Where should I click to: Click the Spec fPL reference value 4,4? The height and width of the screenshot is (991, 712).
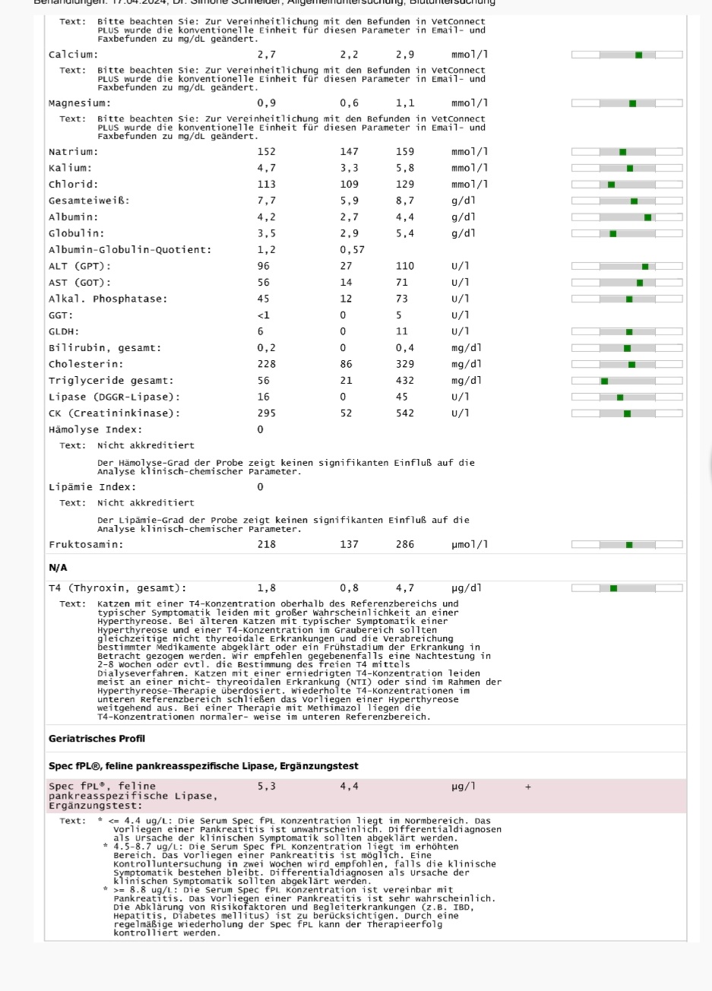(x=350, y=787)
